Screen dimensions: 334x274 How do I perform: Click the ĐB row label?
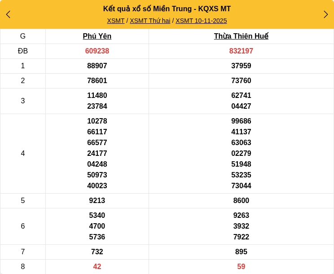23,51
